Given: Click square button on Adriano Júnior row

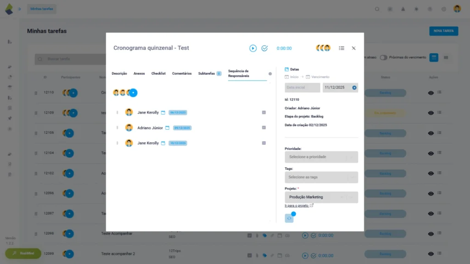Looking at the screenshot, I should coord(264,128).
